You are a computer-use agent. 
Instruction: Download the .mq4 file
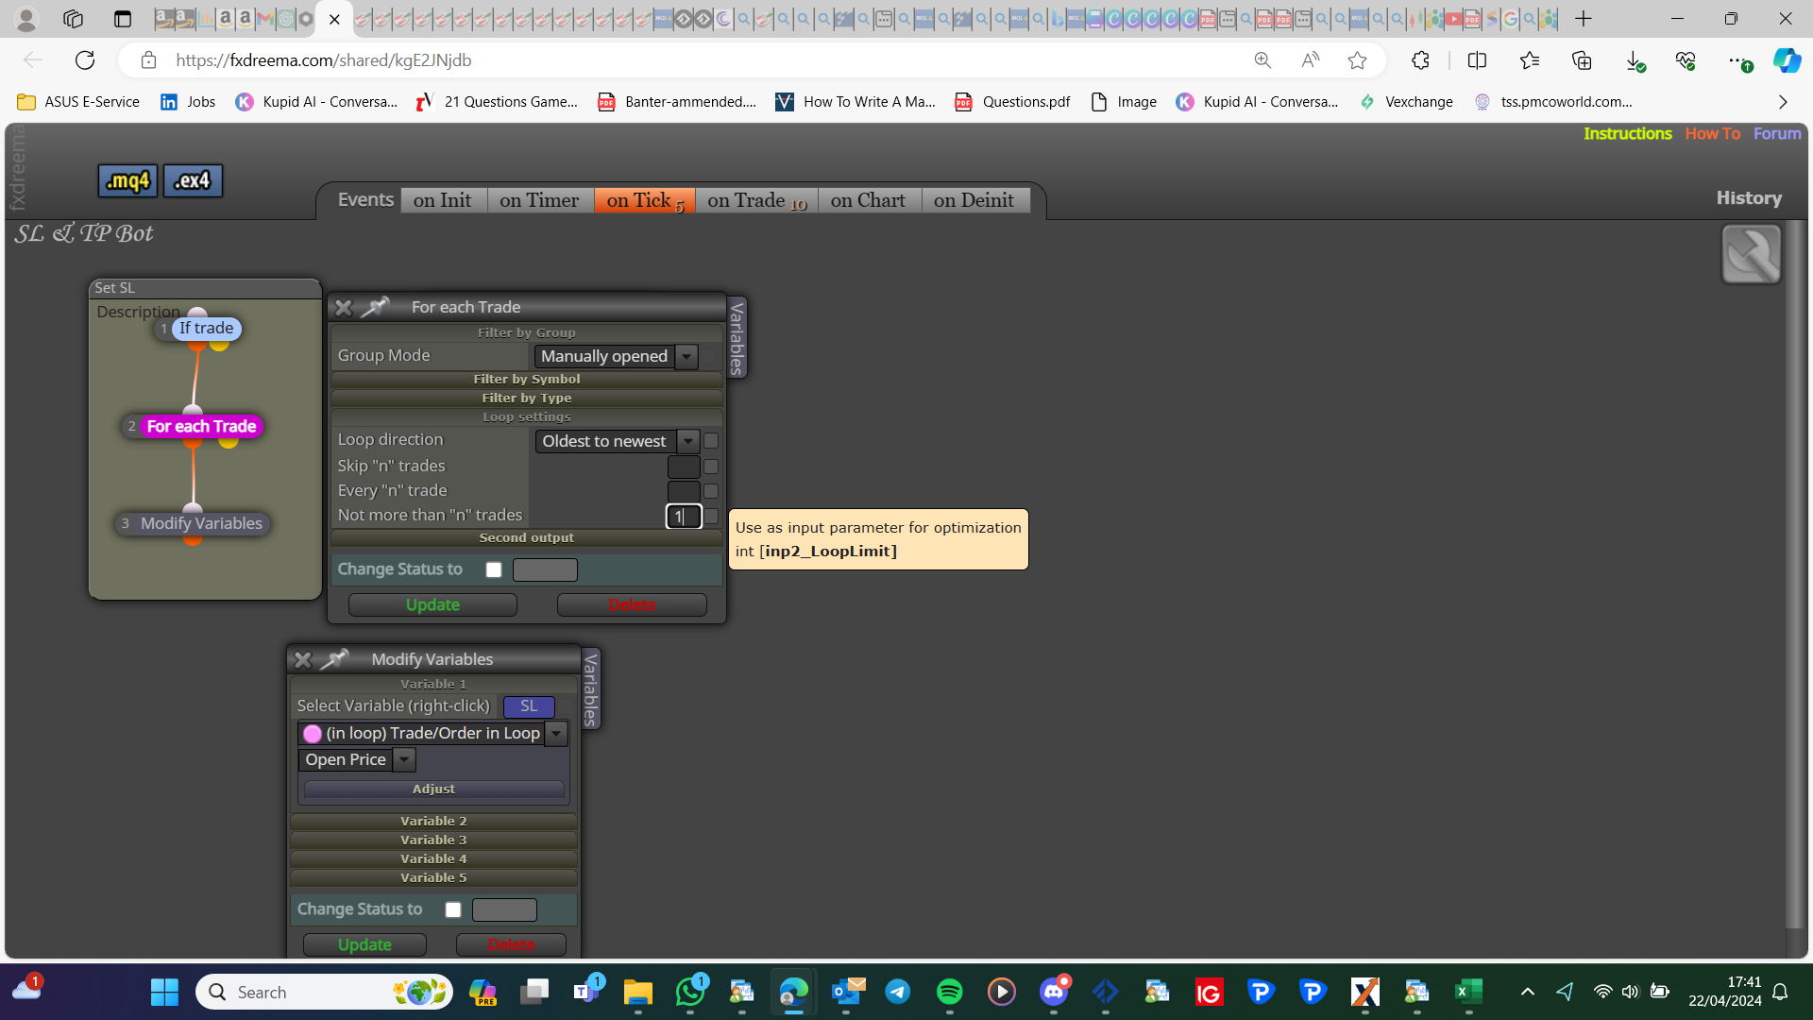point(127,180)
